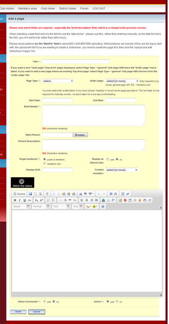This screenshot has height=324, width=169.
Task: Click the Select All icon
Action: tap(123, 194)
